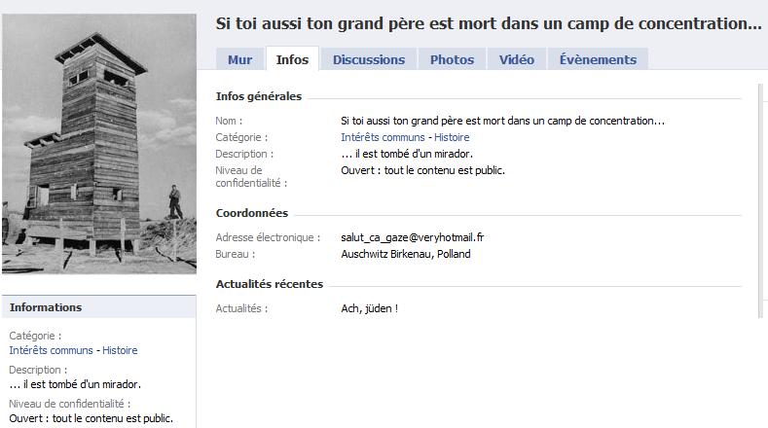This screenshot has height=428, width=768.
Task: Show the Évènements tab
Action: [x=598, y=59]
